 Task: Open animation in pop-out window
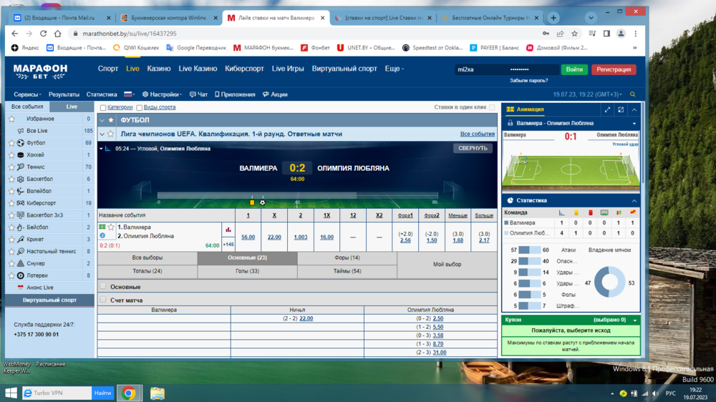(x=621, y=109)
